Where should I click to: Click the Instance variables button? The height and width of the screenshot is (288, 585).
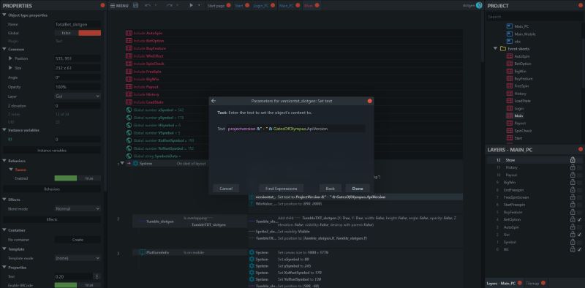(x=52, y=150)
